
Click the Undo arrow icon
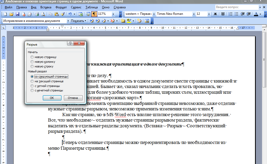(x=70, y=14)
